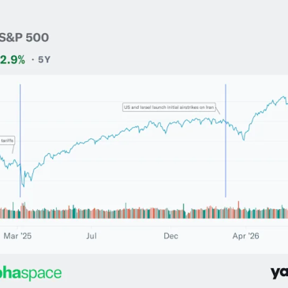Screen dimensions: 288x288
Task: Select the Apr '26 axis label
Action: point(245,236)
